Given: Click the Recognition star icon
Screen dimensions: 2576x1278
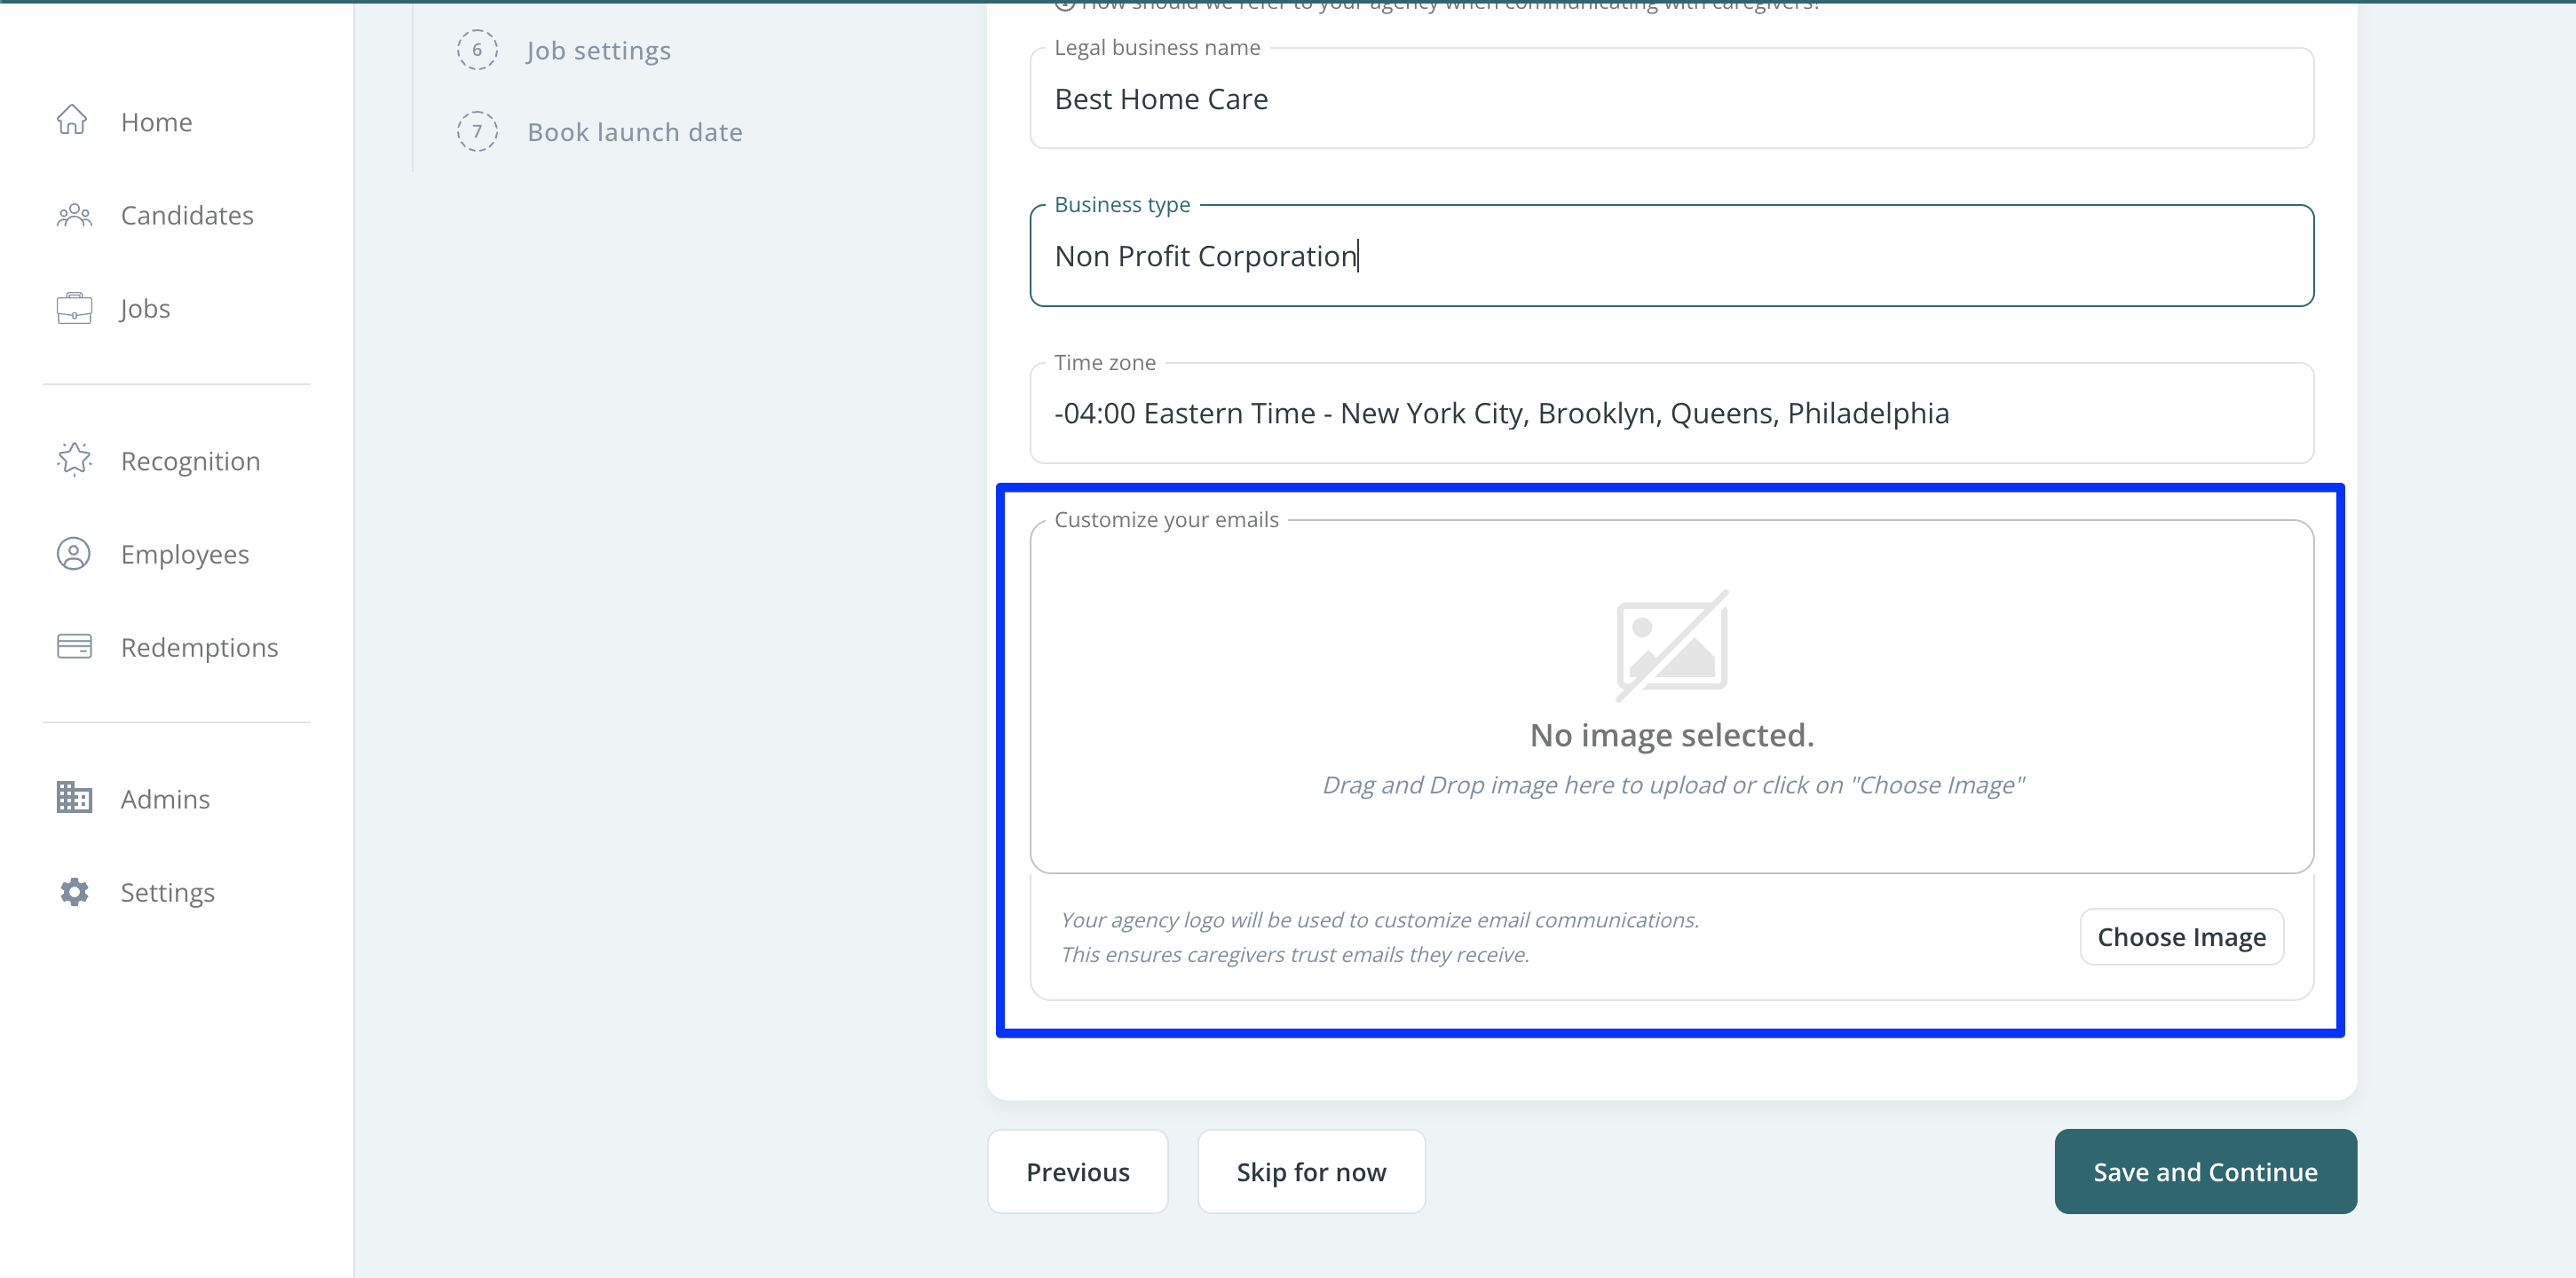Looking at the screenshot, I should tap(74, 460).
